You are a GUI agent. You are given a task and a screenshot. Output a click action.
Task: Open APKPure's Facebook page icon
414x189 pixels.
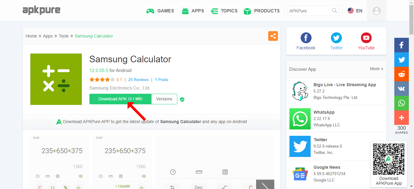pyautogui.click(x=306, y=38)
